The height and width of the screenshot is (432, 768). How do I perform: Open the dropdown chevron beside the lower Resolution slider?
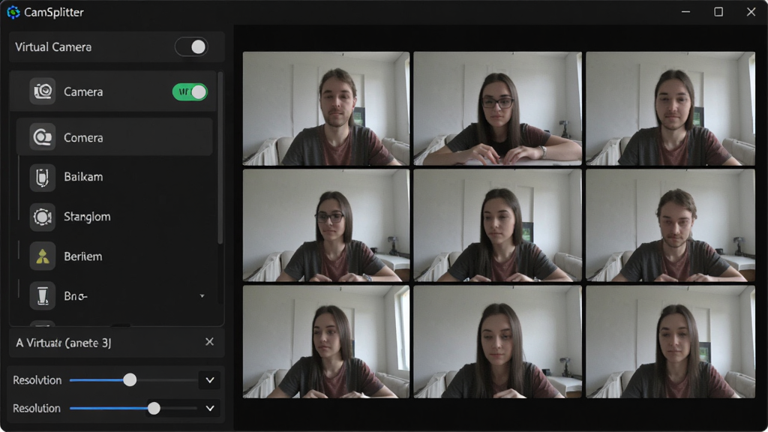coord(210,409)
